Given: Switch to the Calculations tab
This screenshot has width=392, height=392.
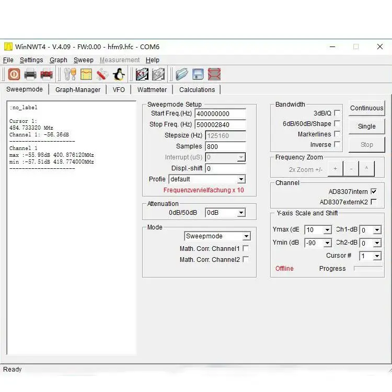Looking at the screenshot, I should 197,90.
